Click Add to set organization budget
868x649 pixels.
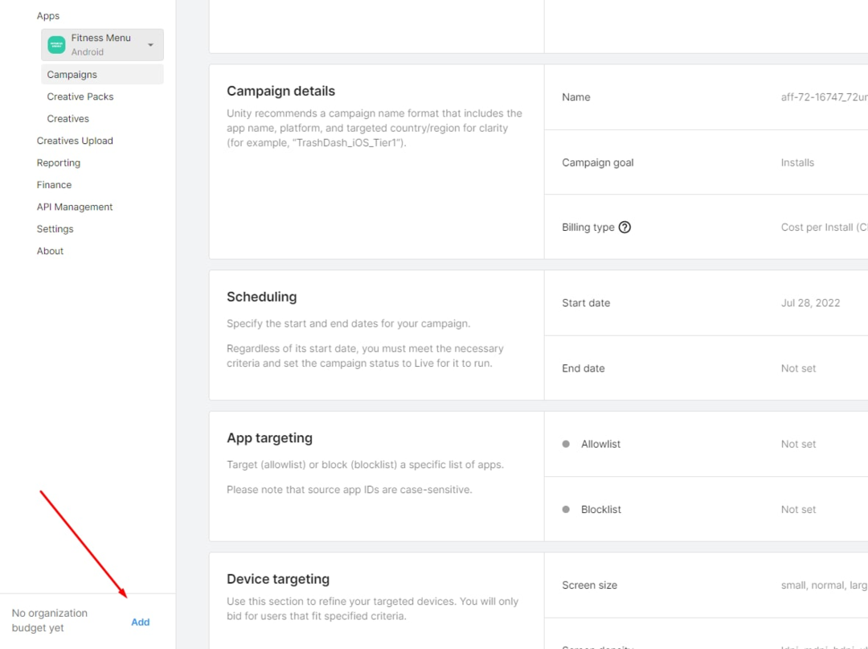click(141, 622)
